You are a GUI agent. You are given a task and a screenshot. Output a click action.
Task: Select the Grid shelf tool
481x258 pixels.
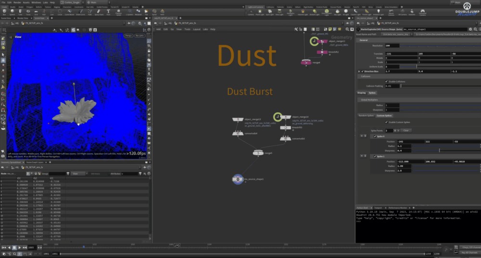[36, 12]
